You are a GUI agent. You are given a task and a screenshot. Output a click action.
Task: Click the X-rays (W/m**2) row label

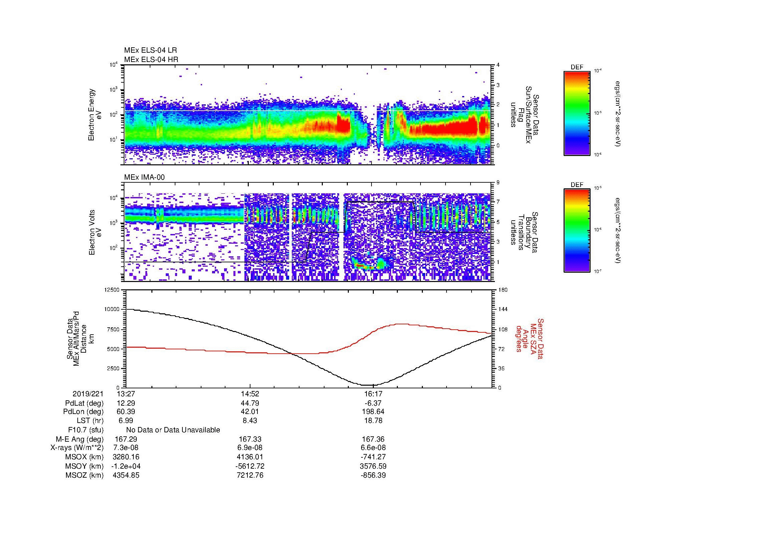coord(77,448)
